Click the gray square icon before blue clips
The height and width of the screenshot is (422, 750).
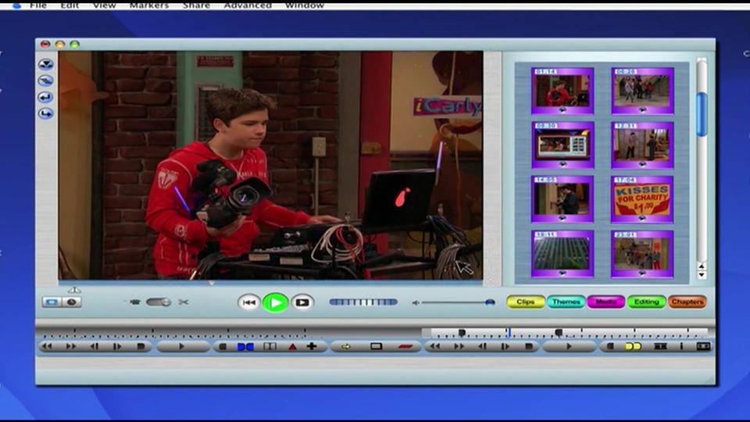point(223,346)
